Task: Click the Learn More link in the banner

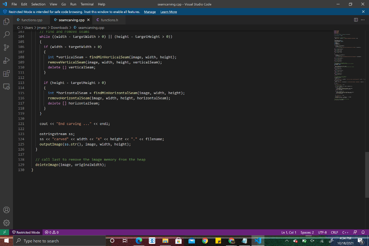Action: point(168,12)
